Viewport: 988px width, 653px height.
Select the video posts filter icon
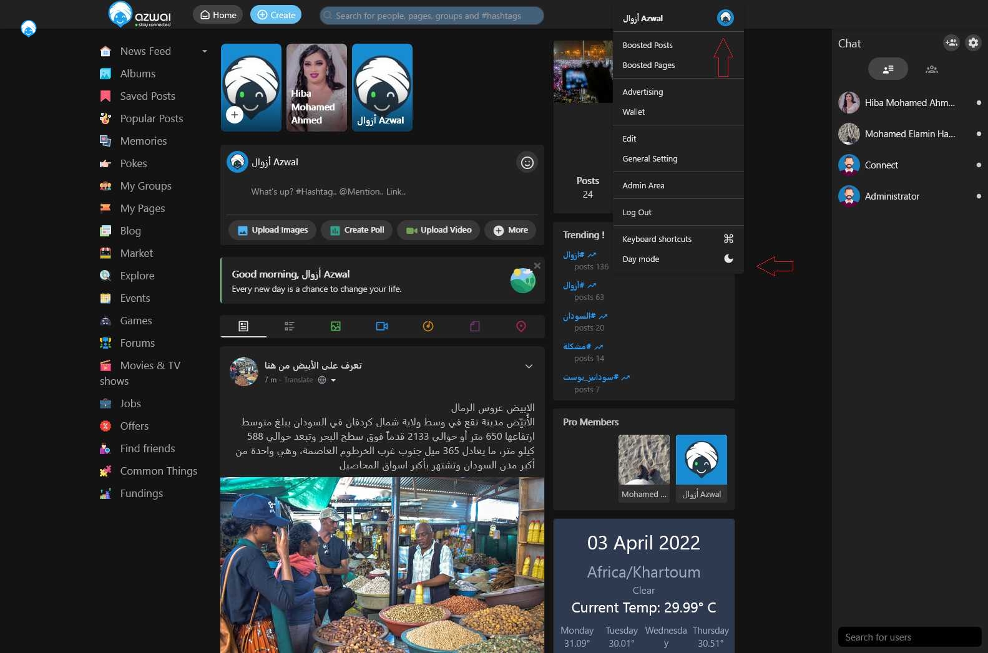[382, 326]
